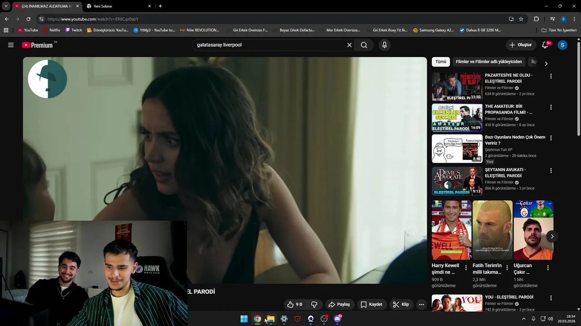The height and width of the screenshot is (326, 581).
Task: Open options for Harry Kewell short
Action: [466, 268]
